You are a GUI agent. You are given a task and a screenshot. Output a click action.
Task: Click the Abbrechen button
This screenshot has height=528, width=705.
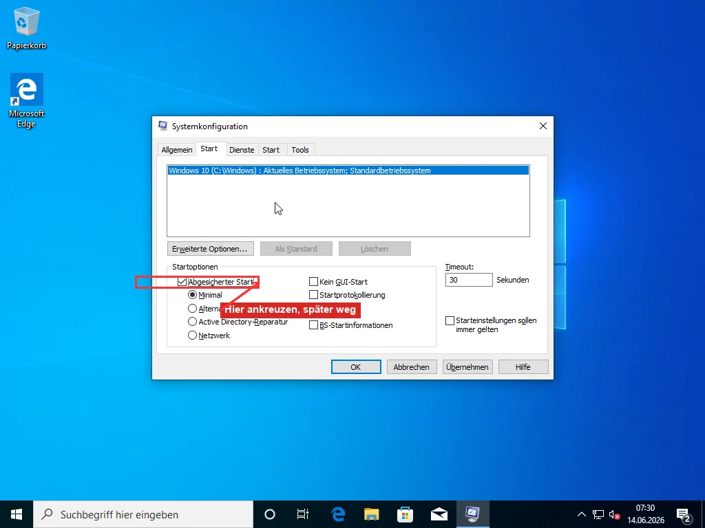pyautogui.click(x=412, y=367)
